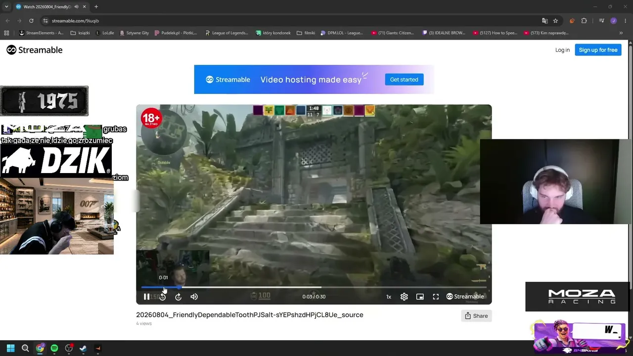This screenshot has width=633, height=356.
Task: Click the 0:03 / 0:30 time display
Action: [x=314, y=297]
